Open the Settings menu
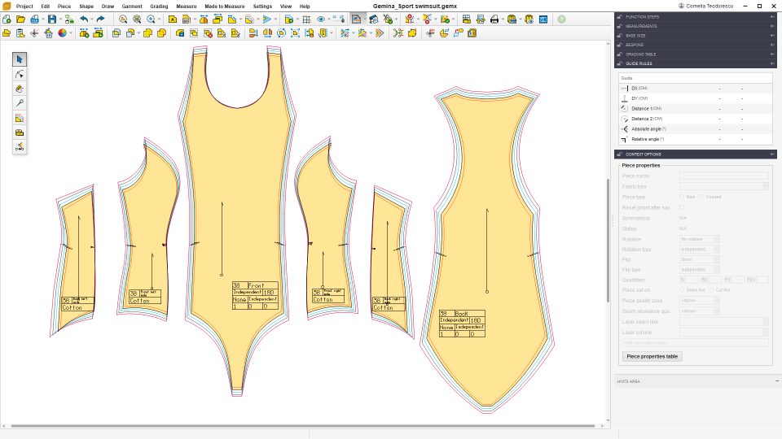The height and width of the screenshot is (439, 782). [262, 7]
